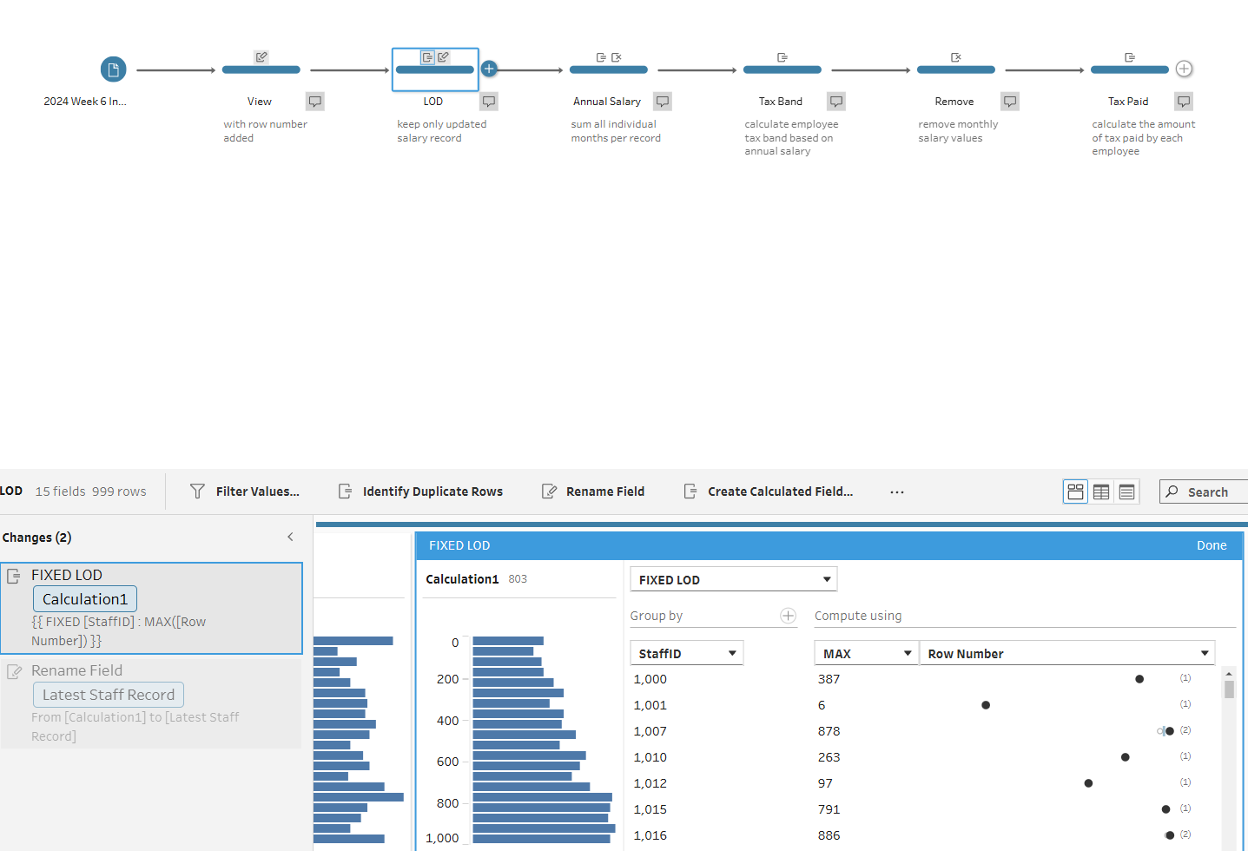Click the vertical scrollbar in the LOD results list
Viewport: 1248px width, 851px height.
[1229, 689]
